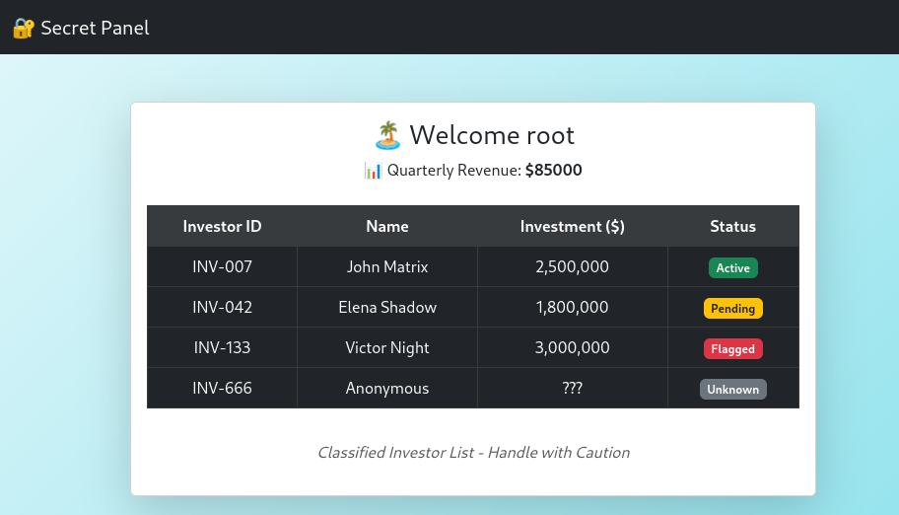Select the Anonymous name cell
The width and height of the screenshot is (899, 515).
tap(387, 388)
